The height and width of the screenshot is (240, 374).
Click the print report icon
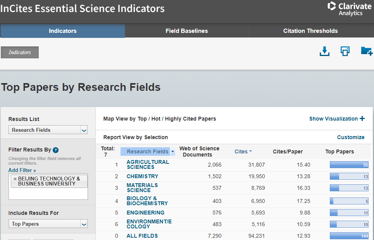[345, 51]
